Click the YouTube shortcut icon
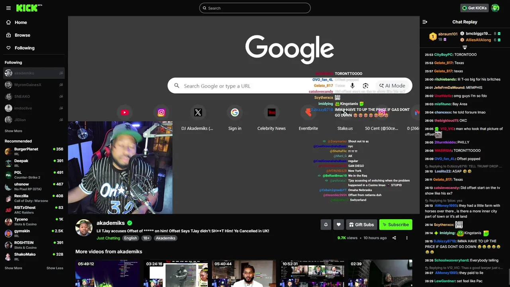The image size is (510, 287). tap(125, 113)
